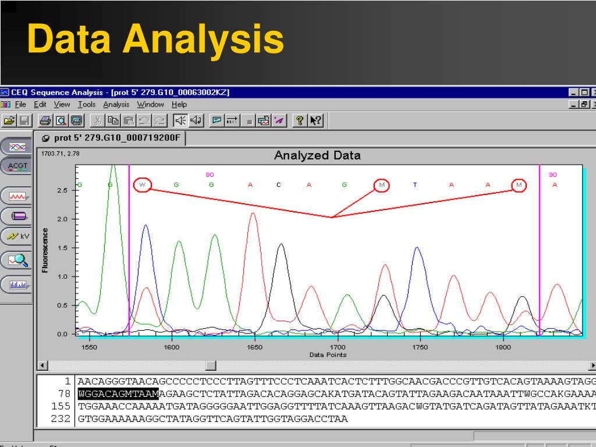596x447 pixels.
Task: Click the horizontal scrollbar left arrow
Action: pyautogui.click(x=42, y=366)
